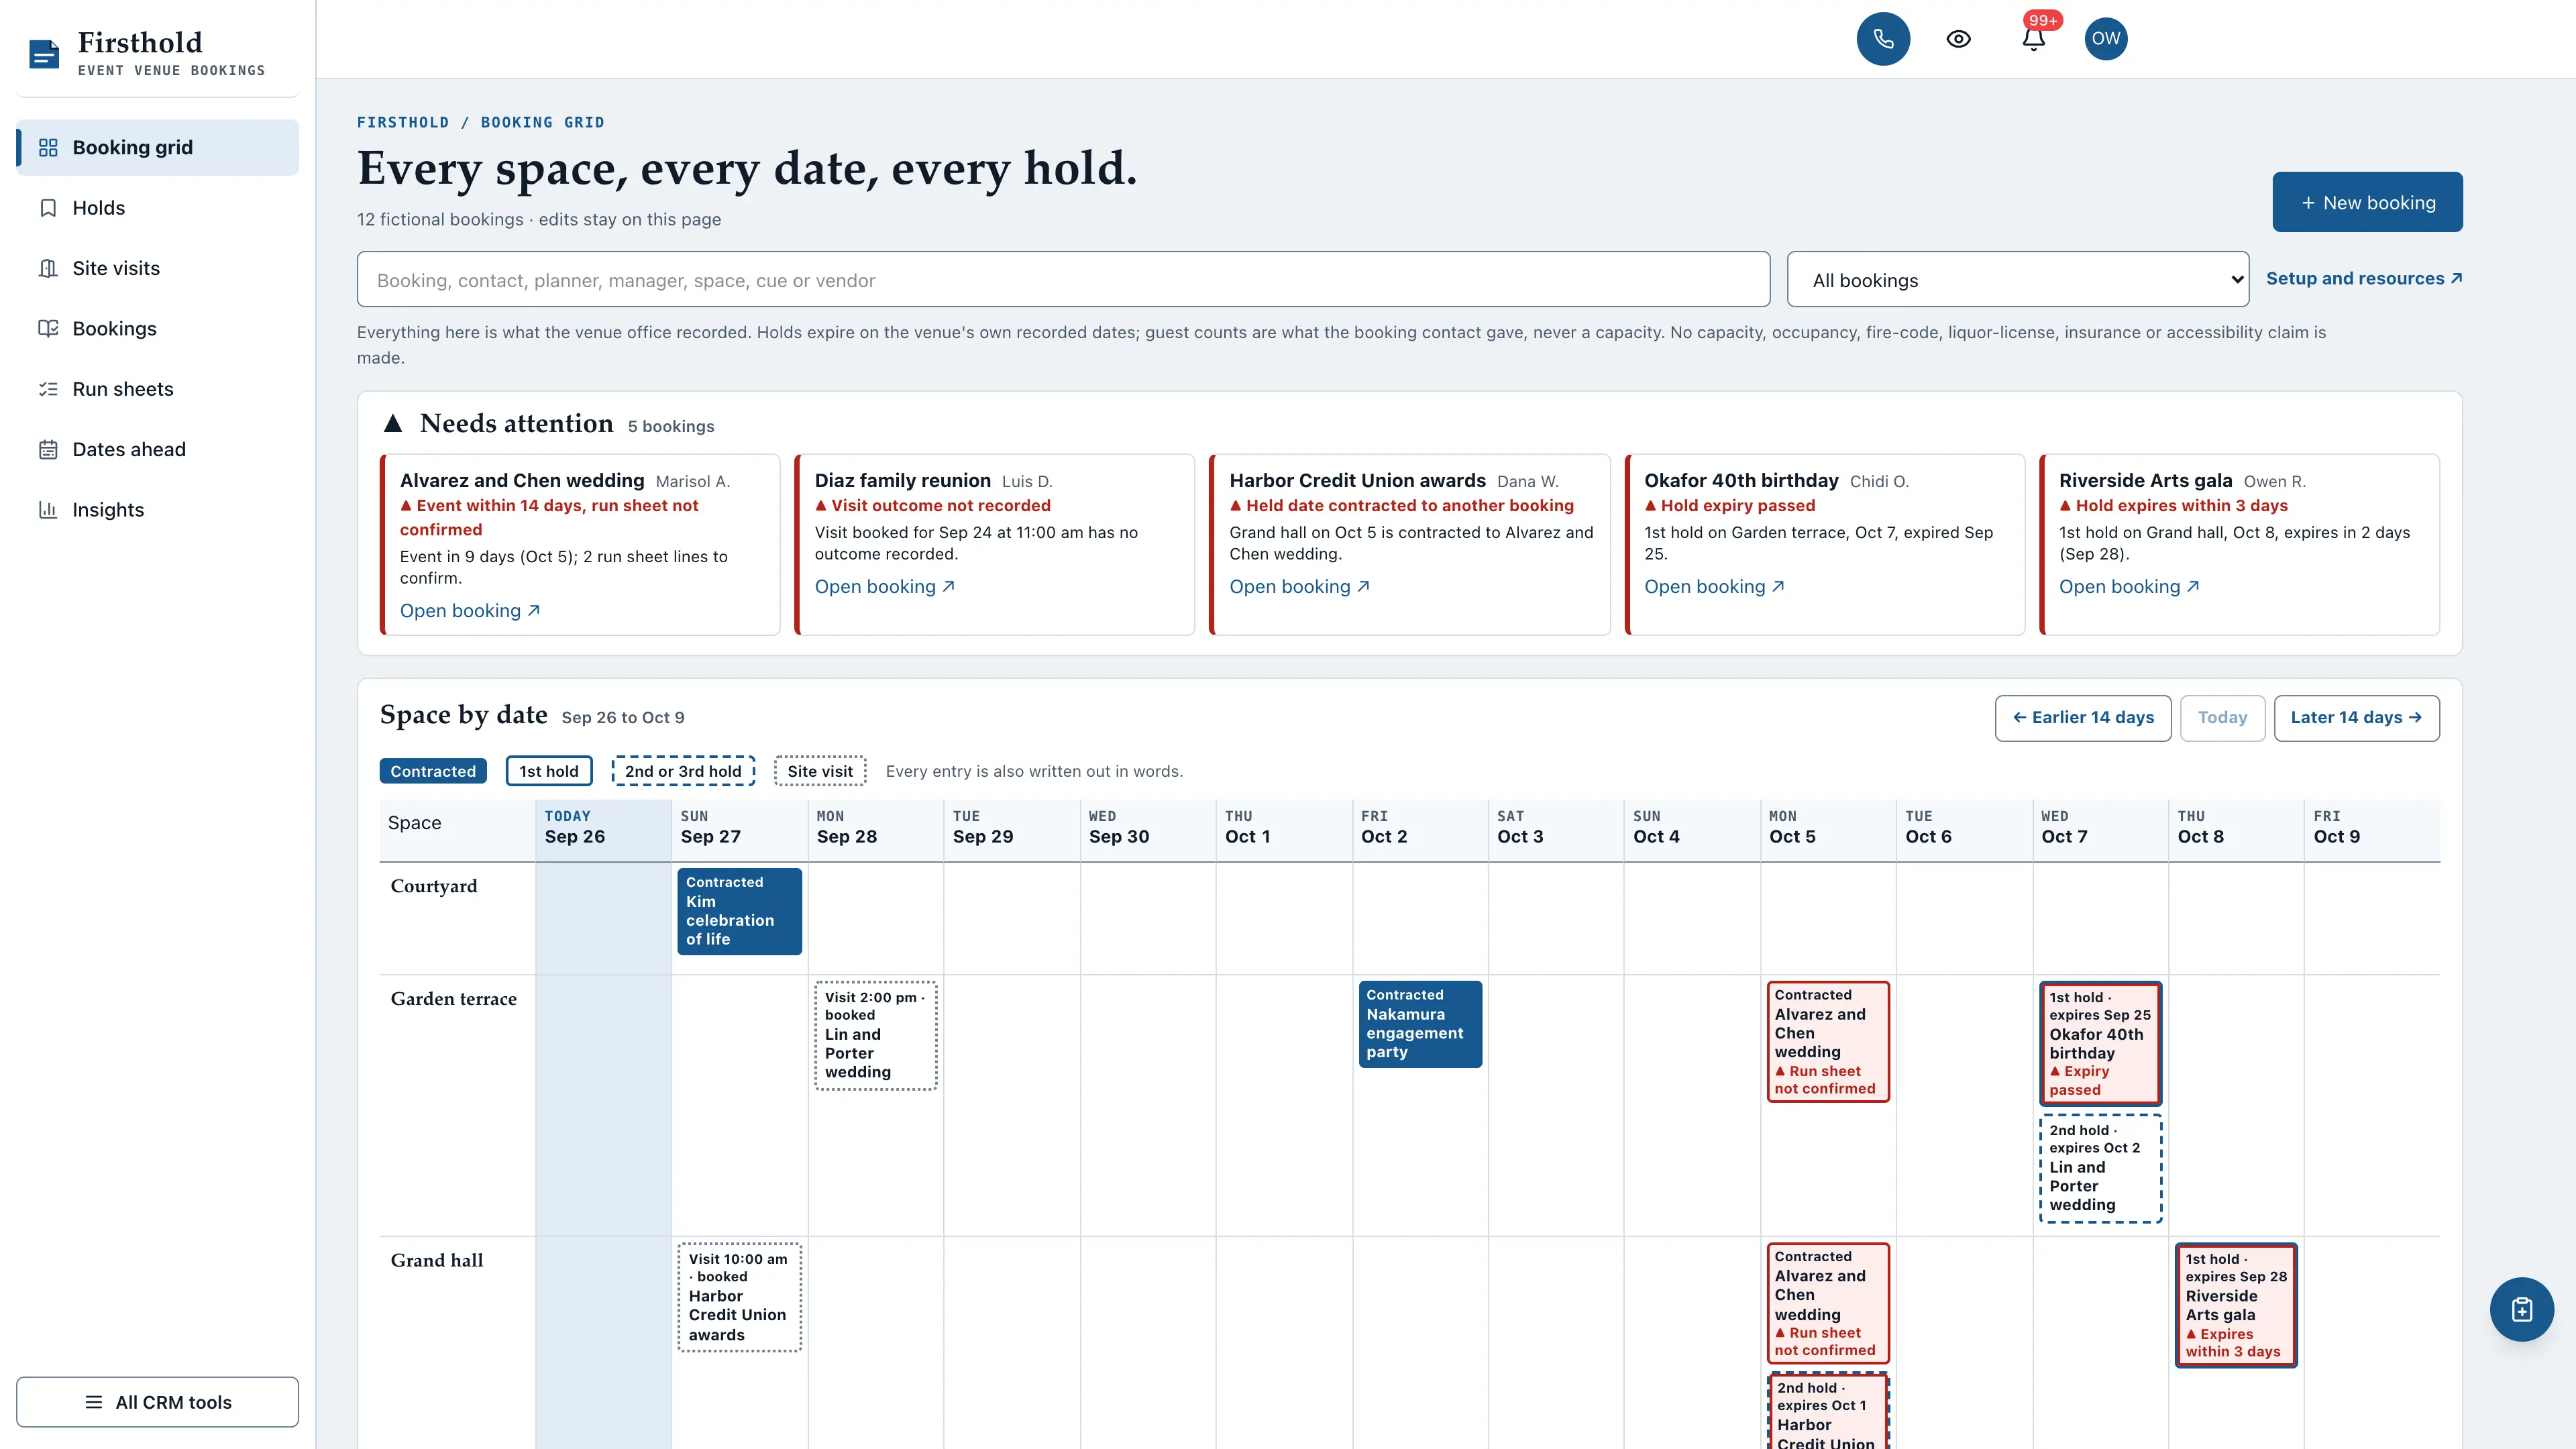Open Okafor 40th birthday 1st hold entry
The height and width of the screenshot is (1449, 2576).
tap(2100, 1043)
